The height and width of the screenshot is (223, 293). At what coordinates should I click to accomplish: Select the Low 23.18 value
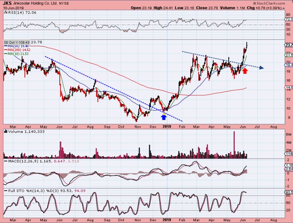[185, 8]
